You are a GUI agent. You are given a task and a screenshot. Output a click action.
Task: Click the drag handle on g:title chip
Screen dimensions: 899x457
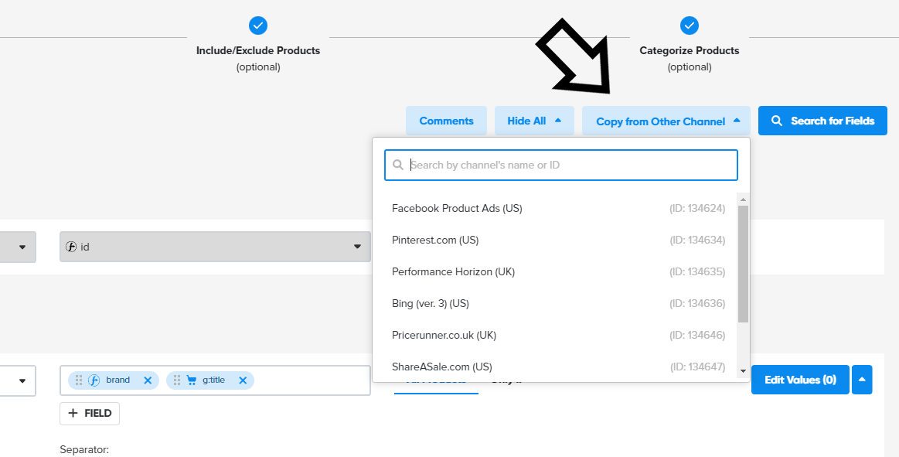pyautogui.click(x=177, y=380)
